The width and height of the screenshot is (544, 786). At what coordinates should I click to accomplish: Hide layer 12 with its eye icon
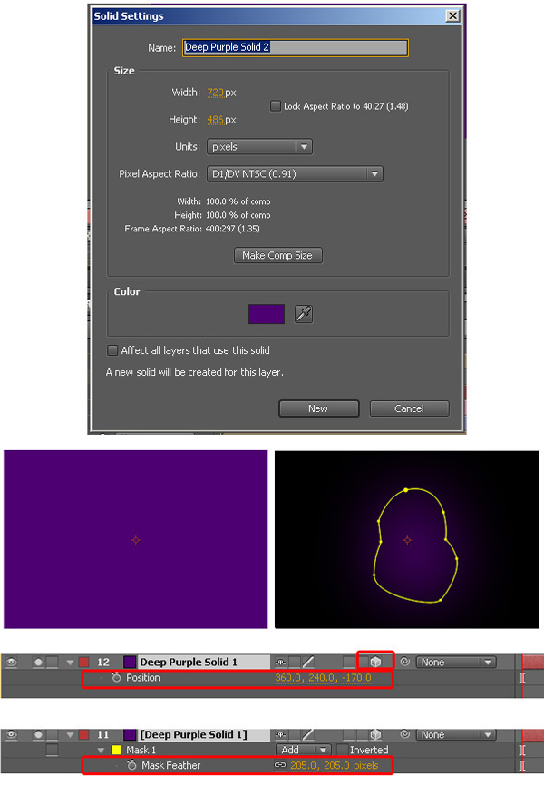12,663
